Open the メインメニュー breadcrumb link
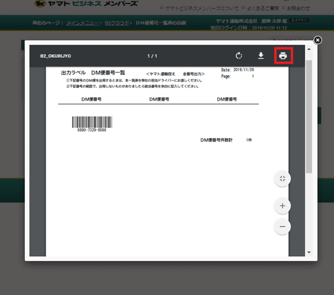This screenshot has width=334, height=295. (x=82, y=23)
